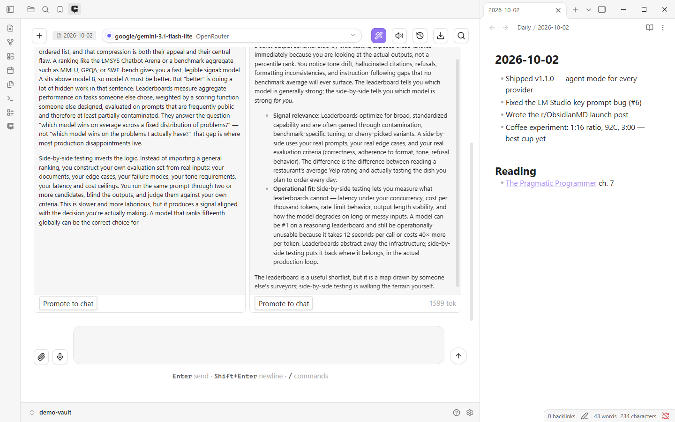The width and height of the screenshot is (675, 422).
Task: Open a new tab with plus
Action: [576, 9]
